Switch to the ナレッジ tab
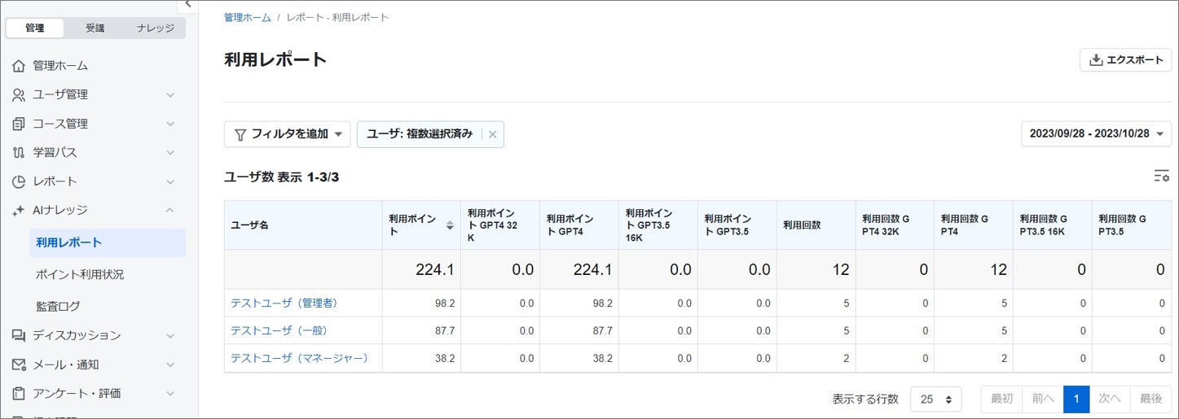 click(x=155, y=28)
